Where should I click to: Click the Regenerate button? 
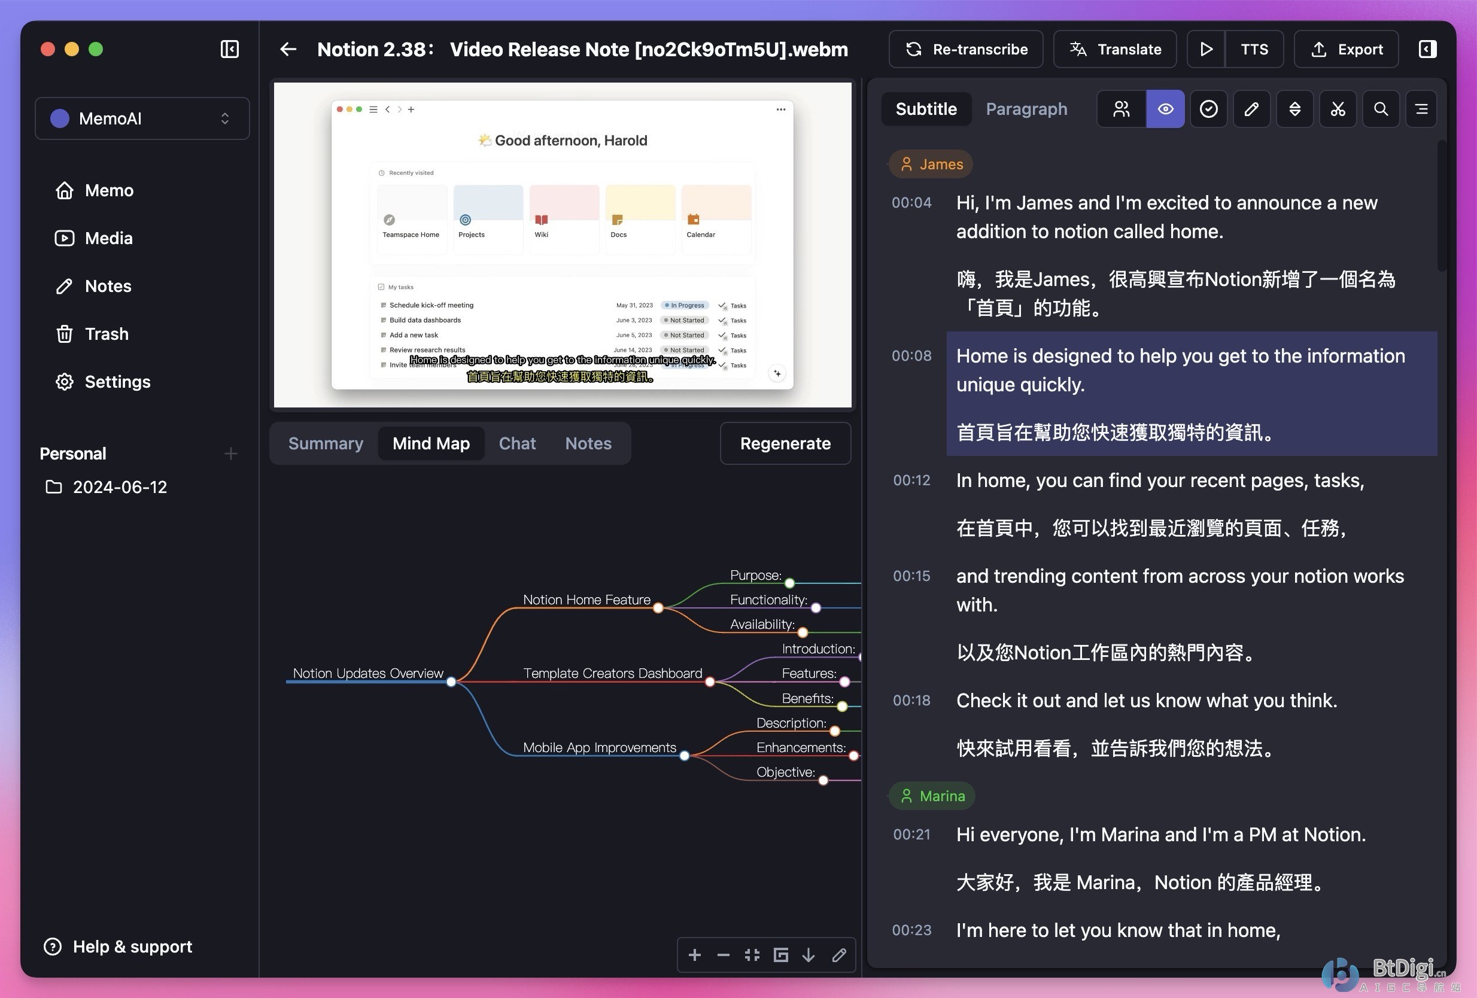coord(785,443)
